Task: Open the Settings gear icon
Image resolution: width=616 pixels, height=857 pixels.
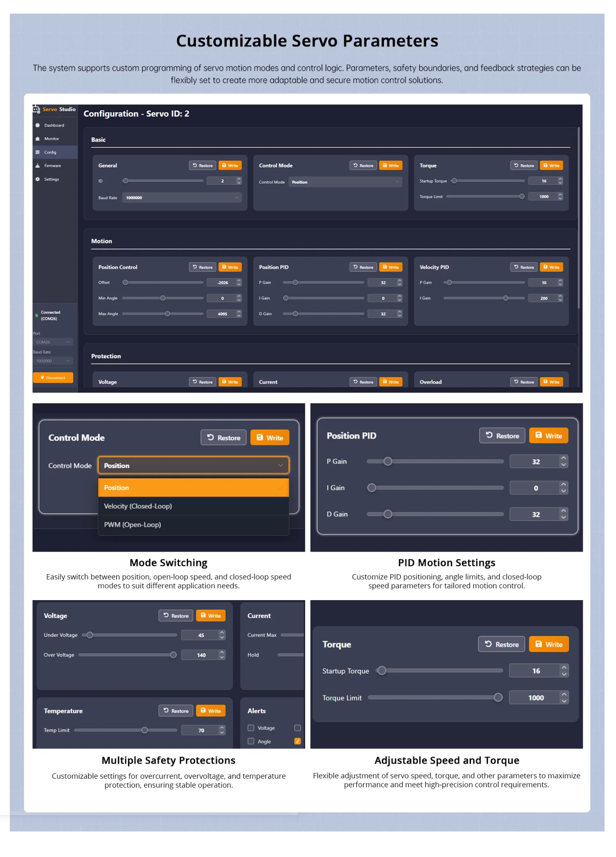Action: click(37, 179)
